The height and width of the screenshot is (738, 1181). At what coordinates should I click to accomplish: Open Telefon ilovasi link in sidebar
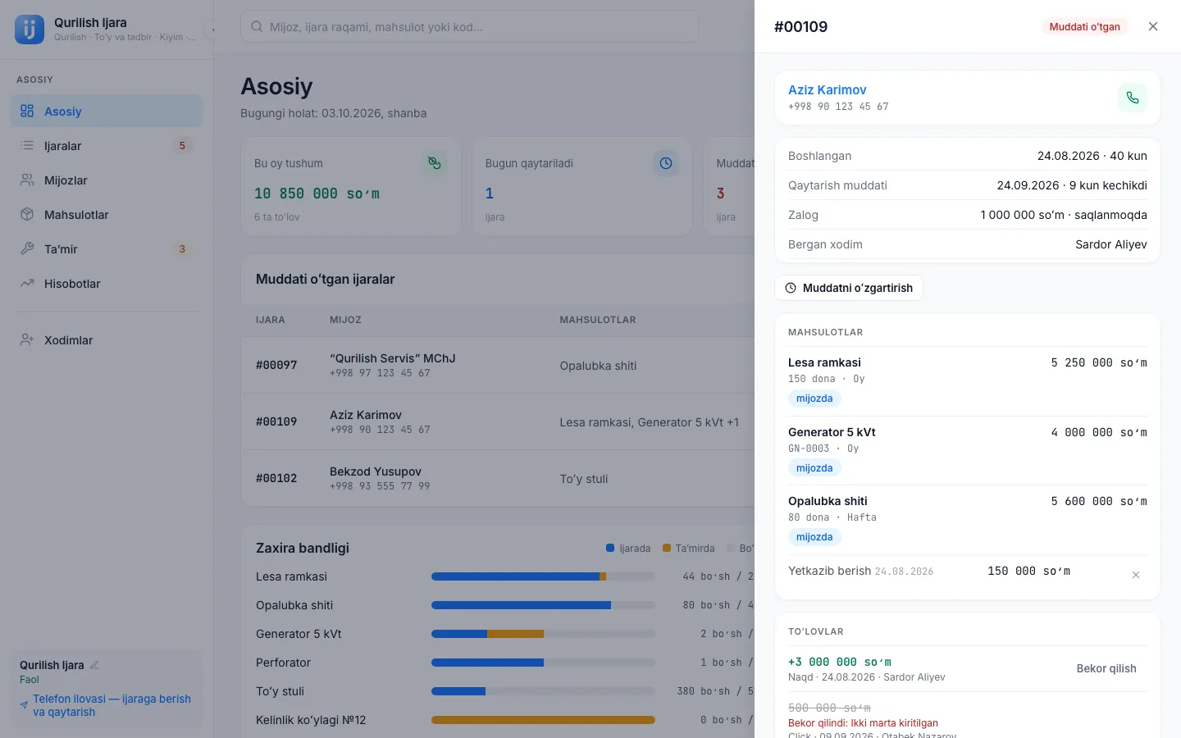click(112, 705)
